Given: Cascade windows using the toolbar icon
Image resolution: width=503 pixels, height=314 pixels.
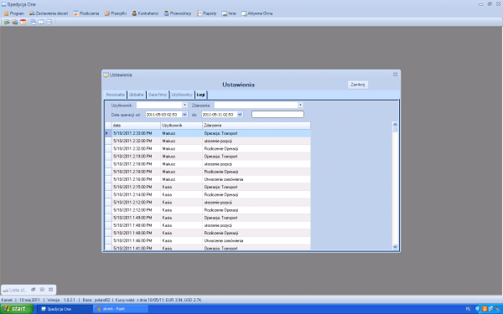Looking at the screenshot, I should (33, 22).
